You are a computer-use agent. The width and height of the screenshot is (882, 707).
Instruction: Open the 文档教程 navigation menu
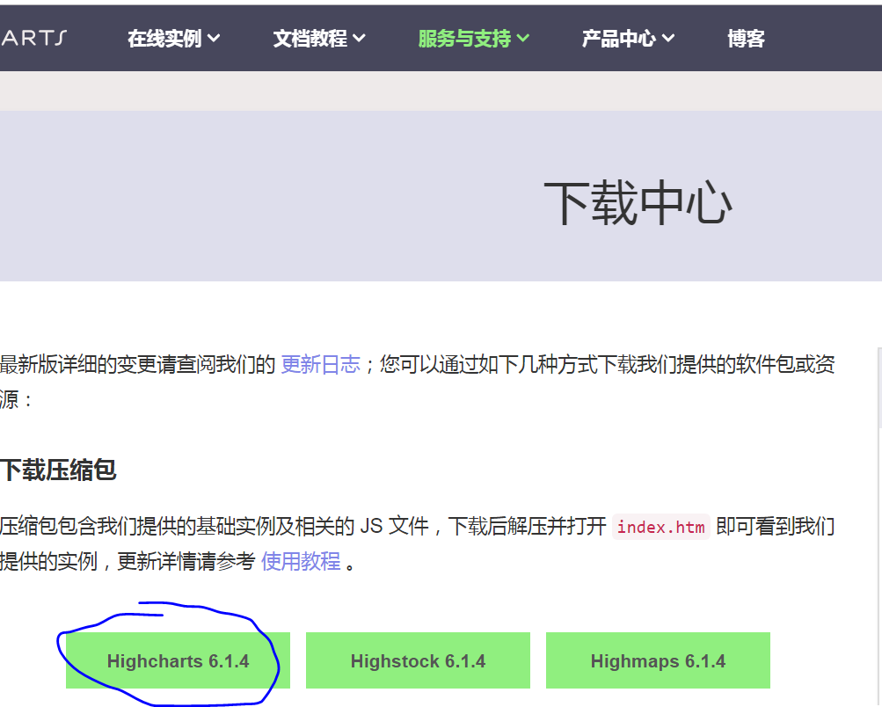(x=319, y=38)
